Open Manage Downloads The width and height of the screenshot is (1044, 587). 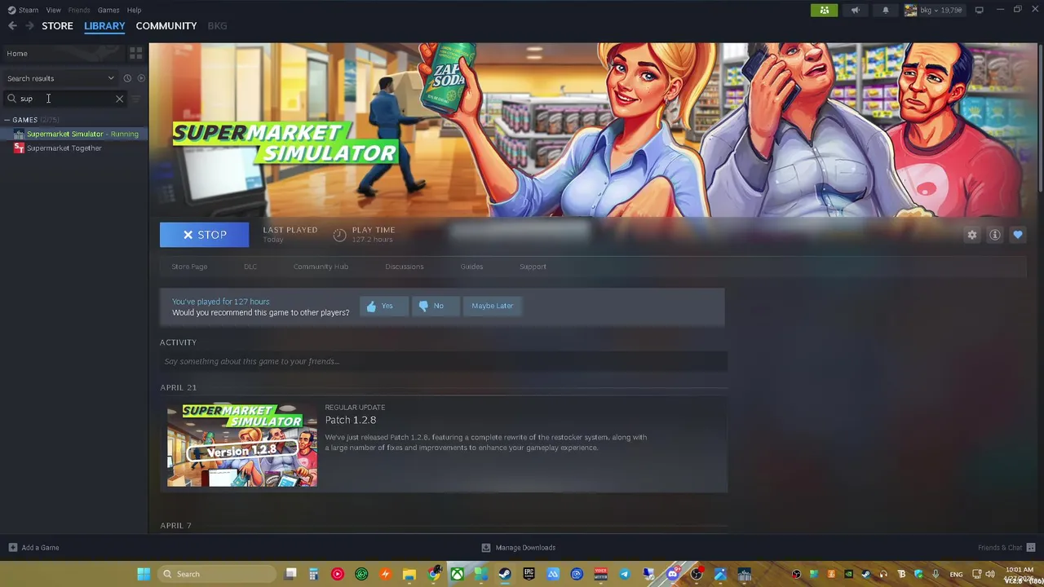[519, 548]
